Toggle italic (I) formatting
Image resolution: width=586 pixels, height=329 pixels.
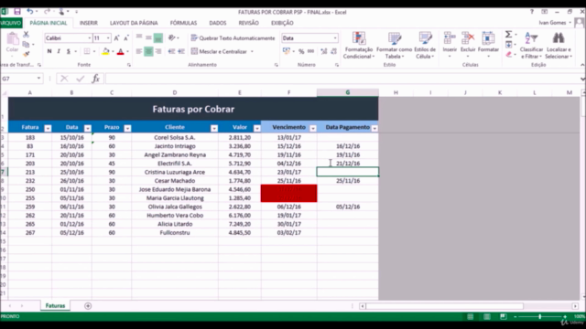[59, 51]
